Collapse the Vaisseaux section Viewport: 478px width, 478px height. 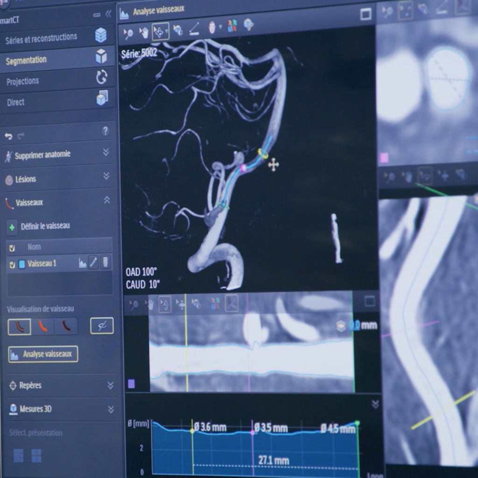(106, 200)
